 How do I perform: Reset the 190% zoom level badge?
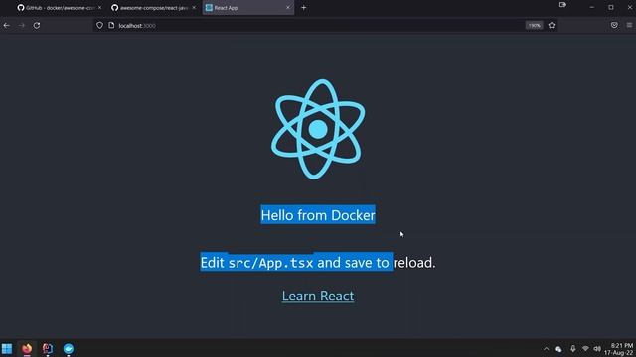(535, 25)
